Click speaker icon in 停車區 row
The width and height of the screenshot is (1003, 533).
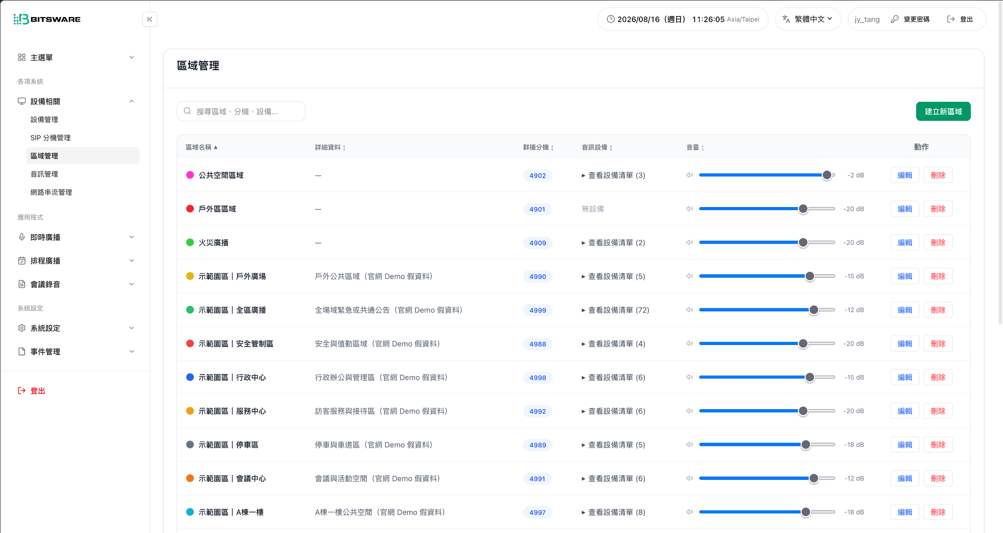pos(690,444)
